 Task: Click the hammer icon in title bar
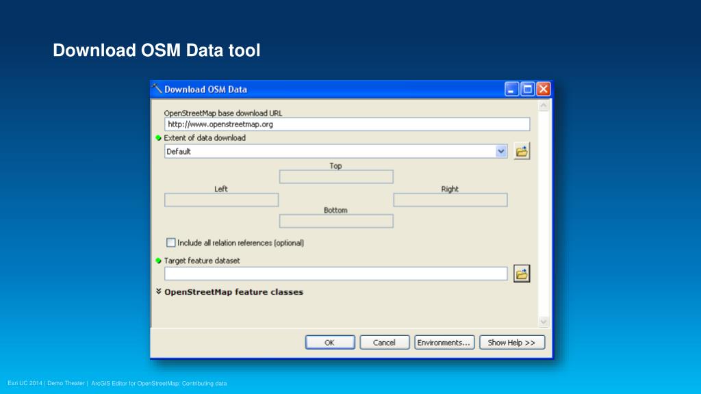(x=157, y=88)
